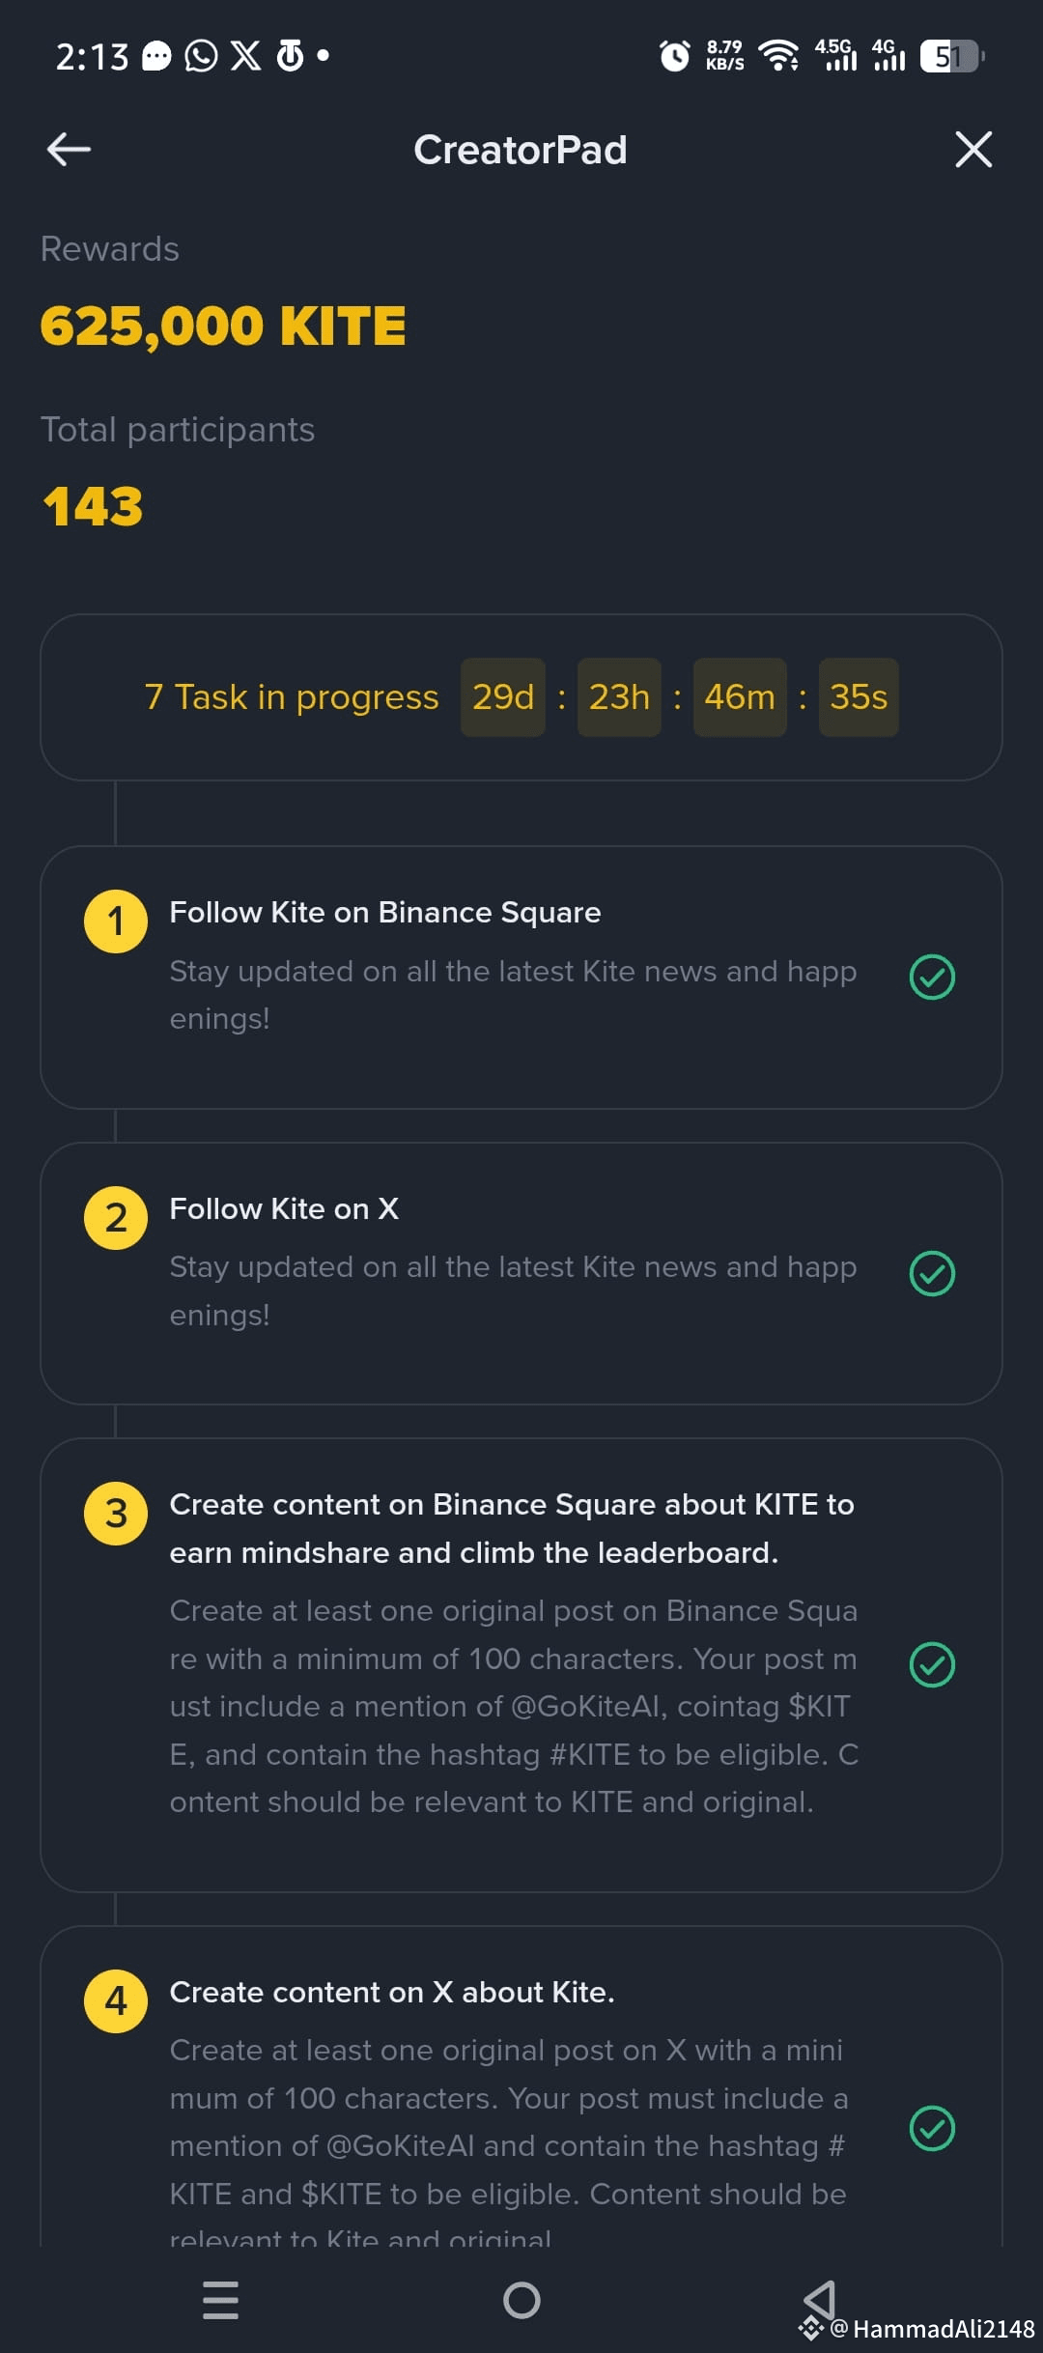Tap the checkmark beside the Binance Square content task
The width and height of the screenshot is (1043, 2353).
[932, 1663]
